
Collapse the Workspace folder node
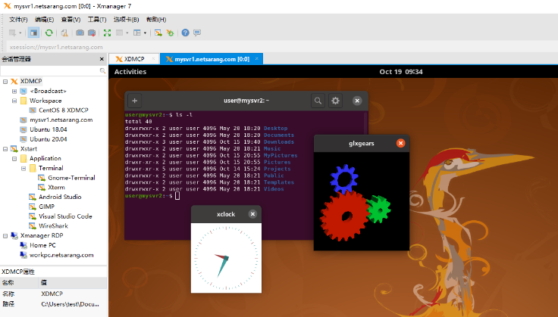point(14,101)
